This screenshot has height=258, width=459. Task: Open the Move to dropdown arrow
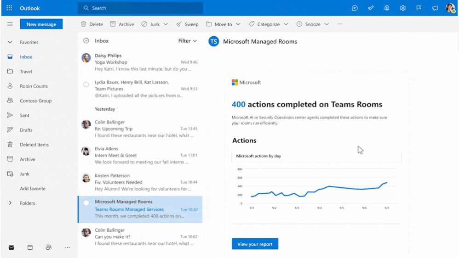pyautogui.click(x=238, y=24)
